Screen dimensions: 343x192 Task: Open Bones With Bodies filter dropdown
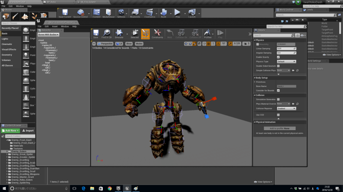pos(48,35)
